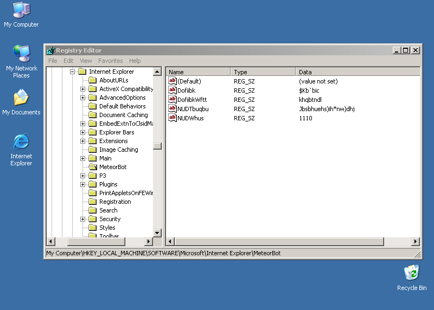The height and width of the screenshot is (310, 434).
Task: Click the Registration folder icon
Action: pyautogui.click(x=92, y=202)
